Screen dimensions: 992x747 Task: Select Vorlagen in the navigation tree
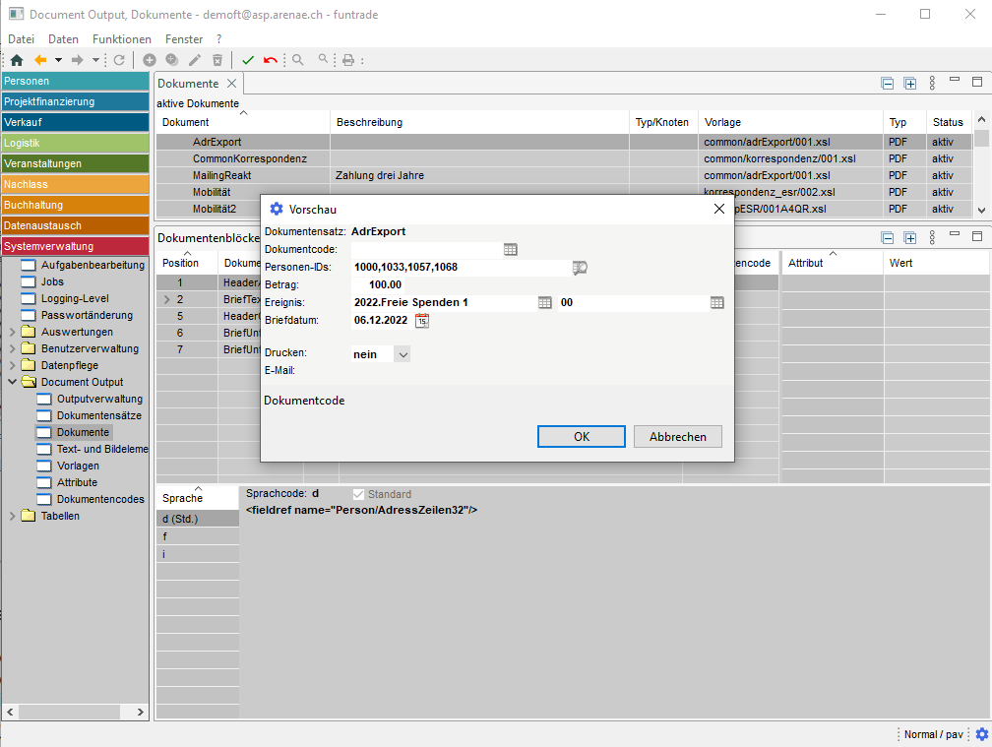[x=78, y=466]
